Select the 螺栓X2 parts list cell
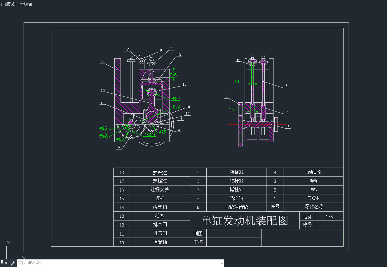The image size is (387, 267). point(160,181)
